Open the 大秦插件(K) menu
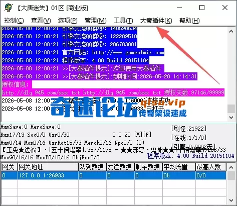The height and width of the screenshot is (206, 237). pos(156,21)
